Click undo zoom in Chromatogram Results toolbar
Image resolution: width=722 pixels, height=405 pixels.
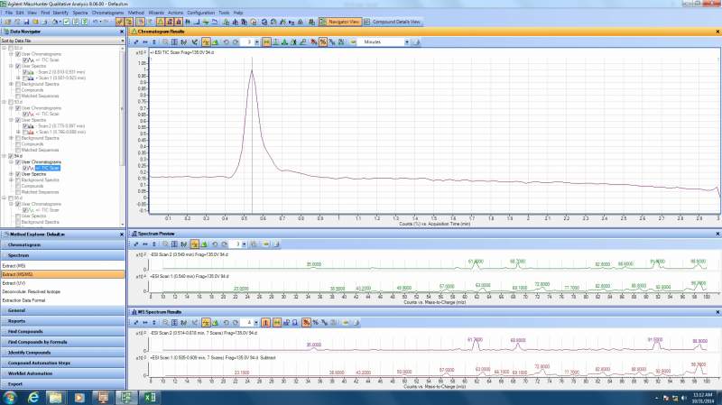[226, 41]
